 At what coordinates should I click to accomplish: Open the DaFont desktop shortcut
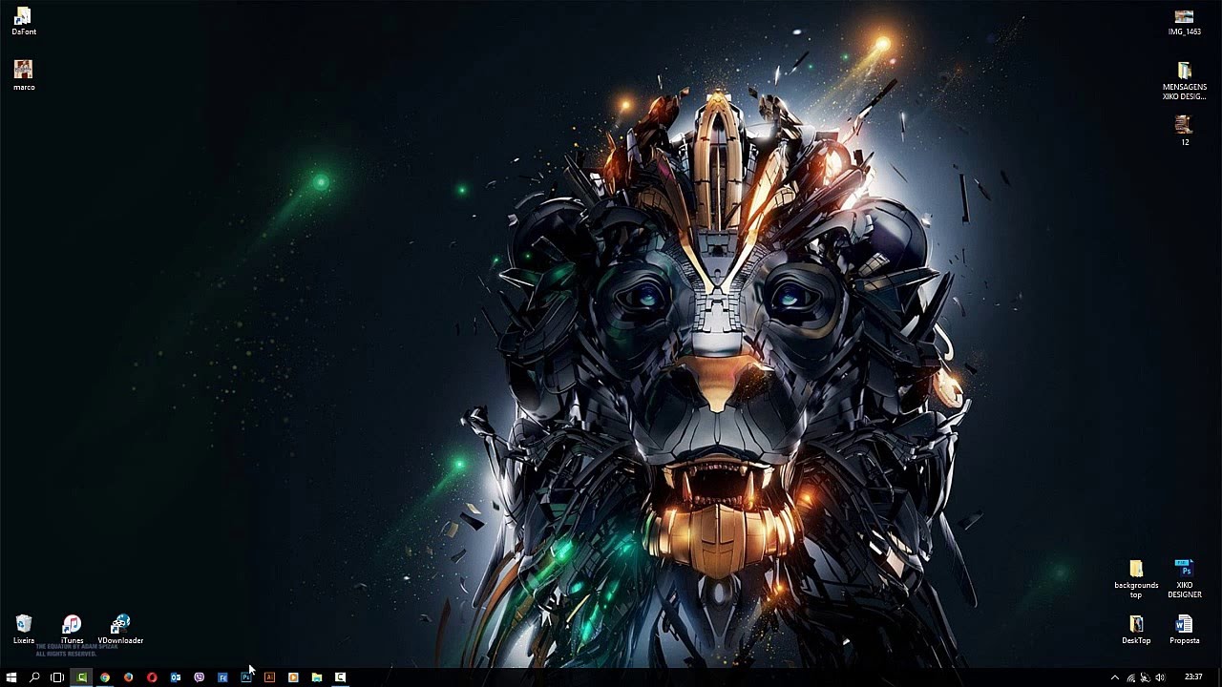pos(24,21)
